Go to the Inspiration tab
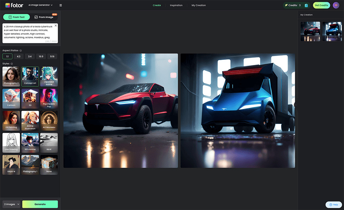This screenshot has width=344, height=210. point(176,5)
